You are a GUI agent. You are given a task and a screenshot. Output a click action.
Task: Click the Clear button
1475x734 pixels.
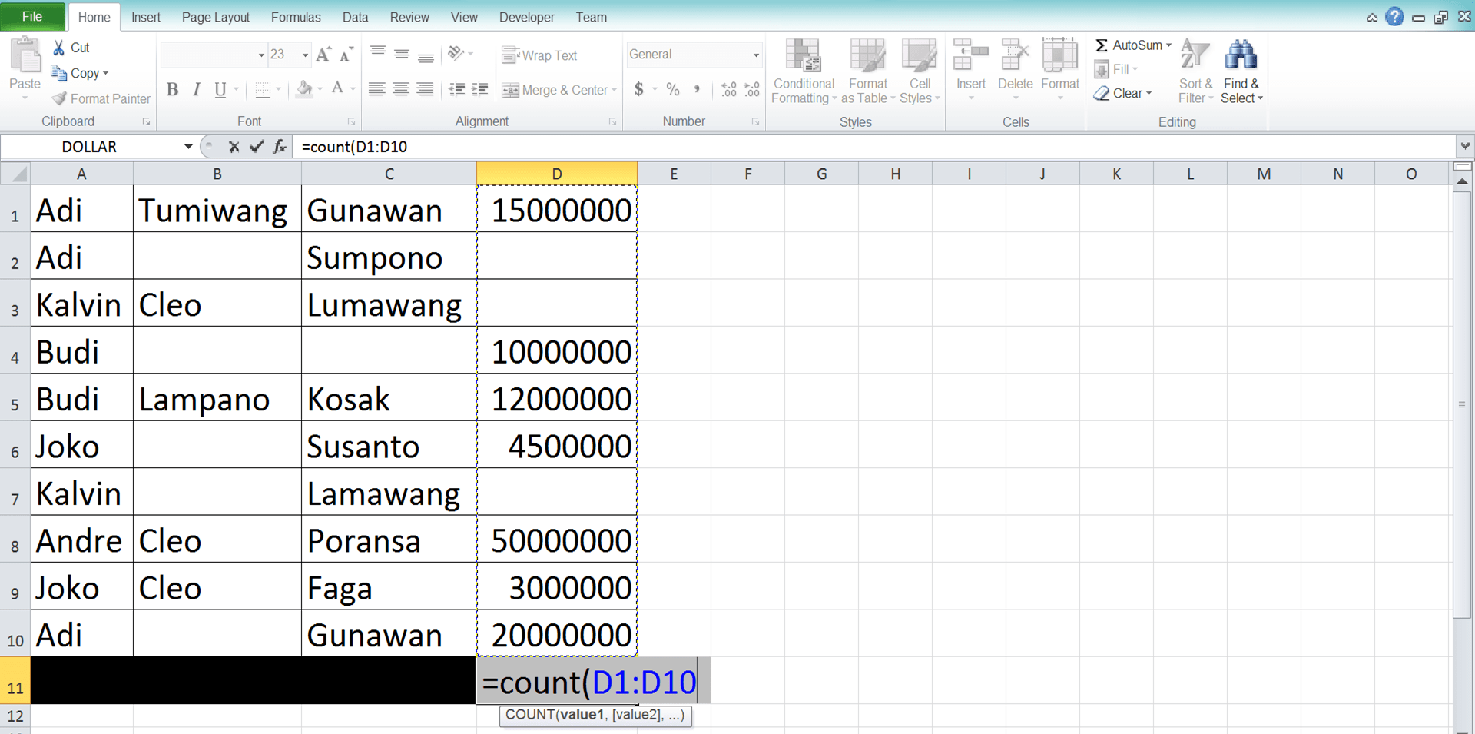1123,93
